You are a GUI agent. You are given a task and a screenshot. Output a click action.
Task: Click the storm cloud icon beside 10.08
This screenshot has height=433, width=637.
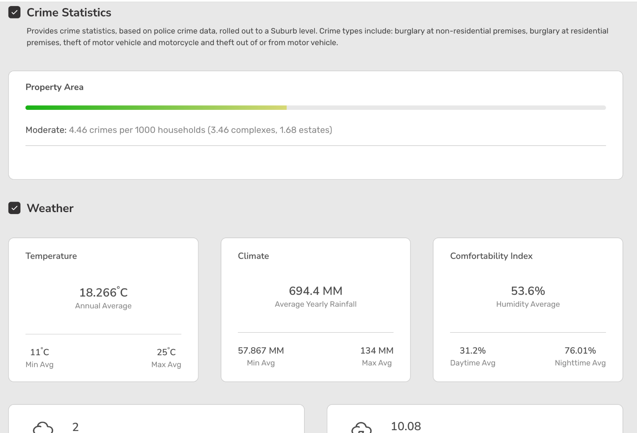(361, 427)
